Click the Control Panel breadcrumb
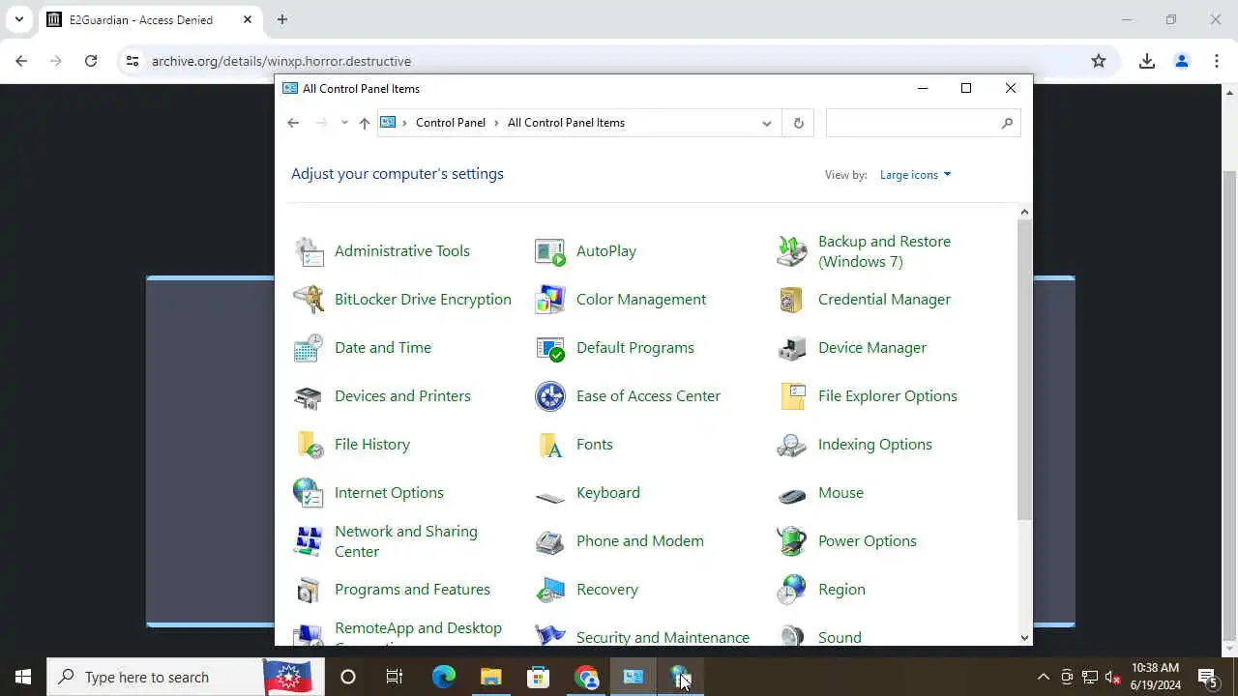This screenshot has width=1238, height=696. [x=451, y=123]
